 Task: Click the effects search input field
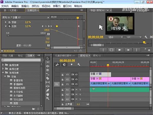21,60
